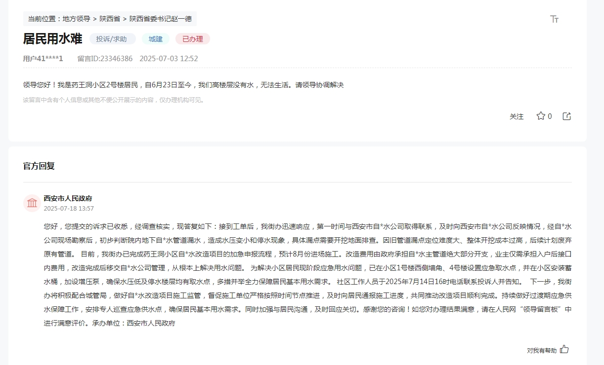Viewport: 604px width, 365px height.
Task: Click the thumbs-up next to 对我有帮助
Action: coord(564,349)
